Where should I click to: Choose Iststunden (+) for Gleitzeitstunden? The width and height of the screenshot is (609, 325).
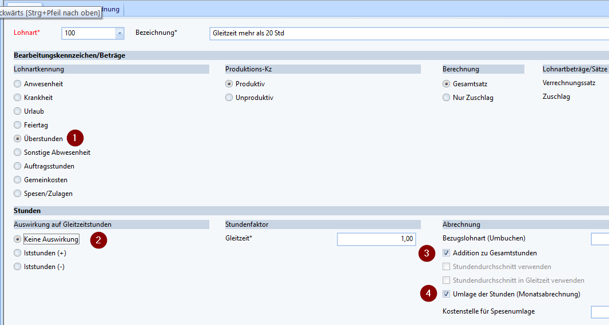point(18,253)
